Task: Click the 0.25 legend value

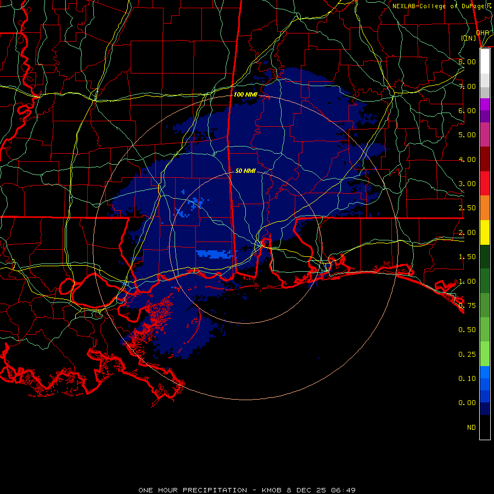Action: (x=467, y=355)
